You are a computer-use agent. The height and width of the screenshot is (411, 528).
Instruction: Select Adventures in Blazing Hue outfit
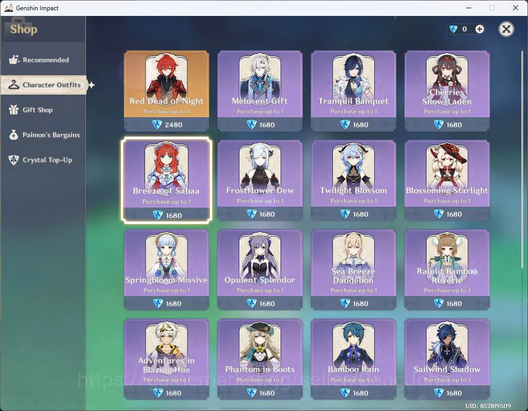pyautogui.click(x=166, y=359)
